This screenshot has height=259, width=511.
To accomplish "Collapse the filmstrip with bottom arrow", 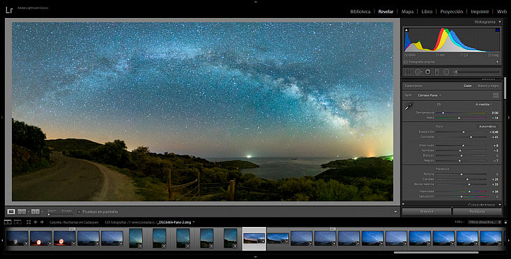I will coord(255,257).
